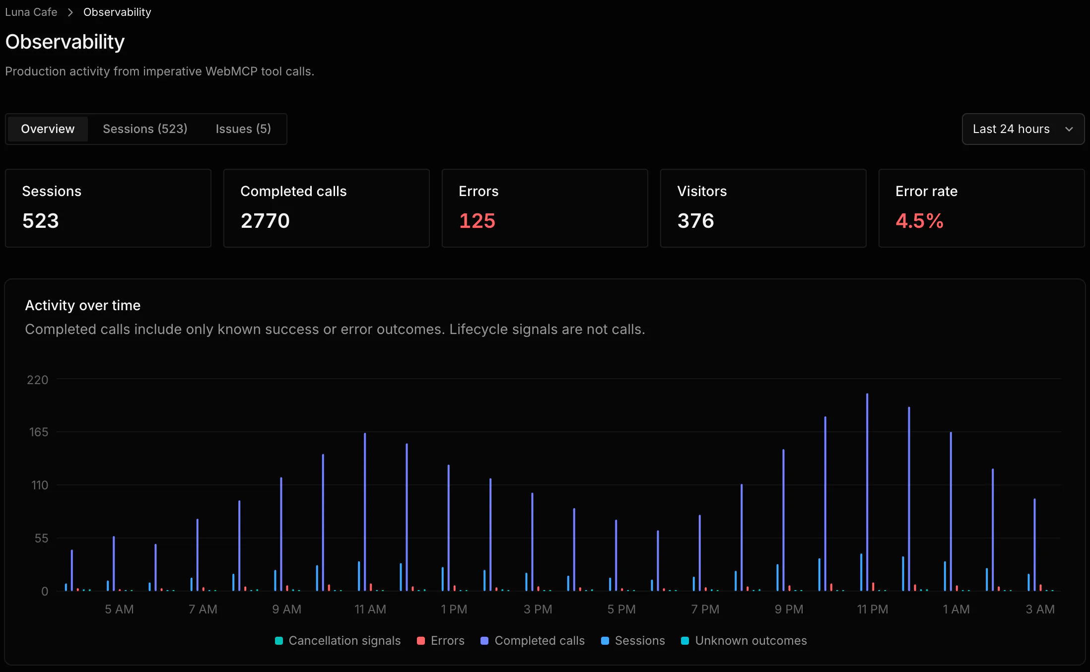Select the Visitors 376 stat card
1090x672 pixels.
[763, 208]
